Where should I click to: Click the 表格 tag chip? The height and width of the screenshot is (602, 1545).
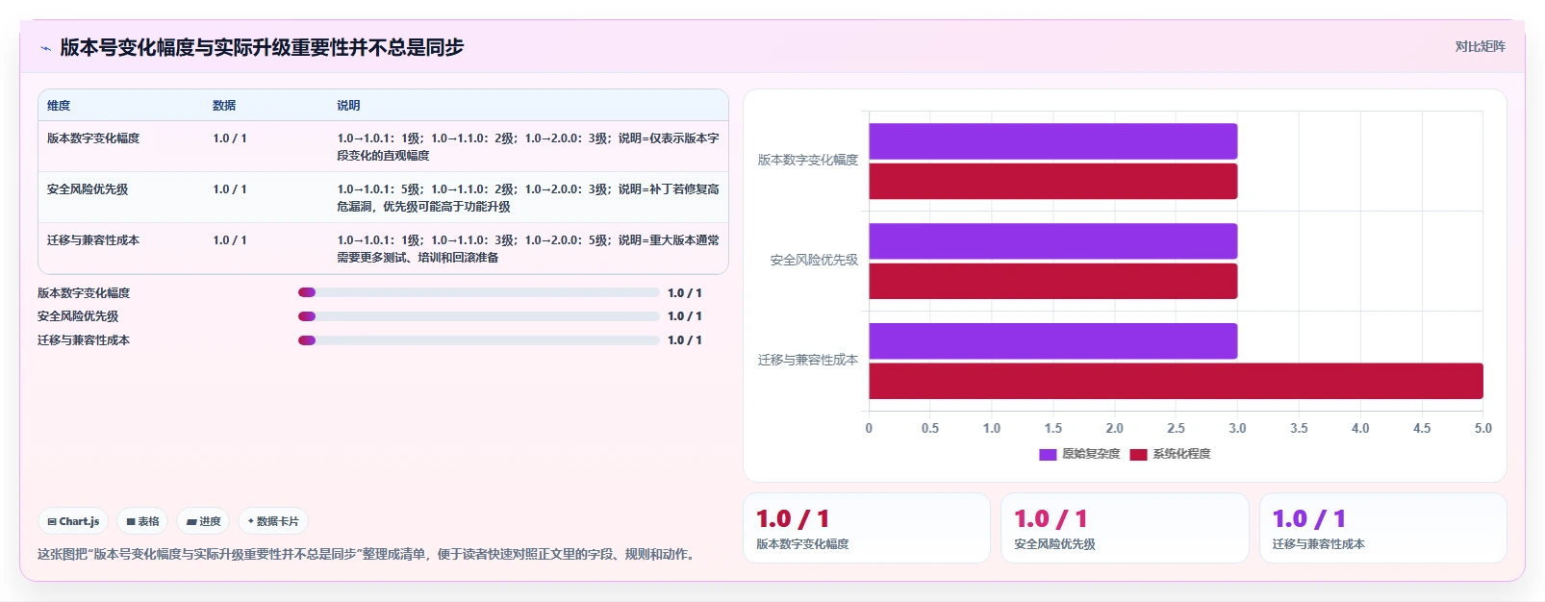142,521
